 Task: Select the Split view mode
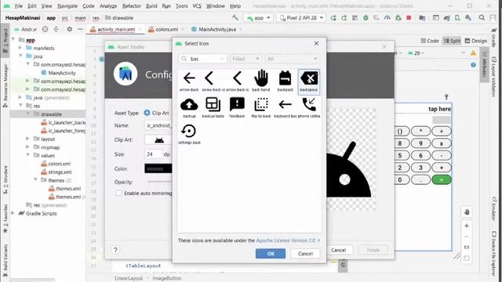[452, 41]
